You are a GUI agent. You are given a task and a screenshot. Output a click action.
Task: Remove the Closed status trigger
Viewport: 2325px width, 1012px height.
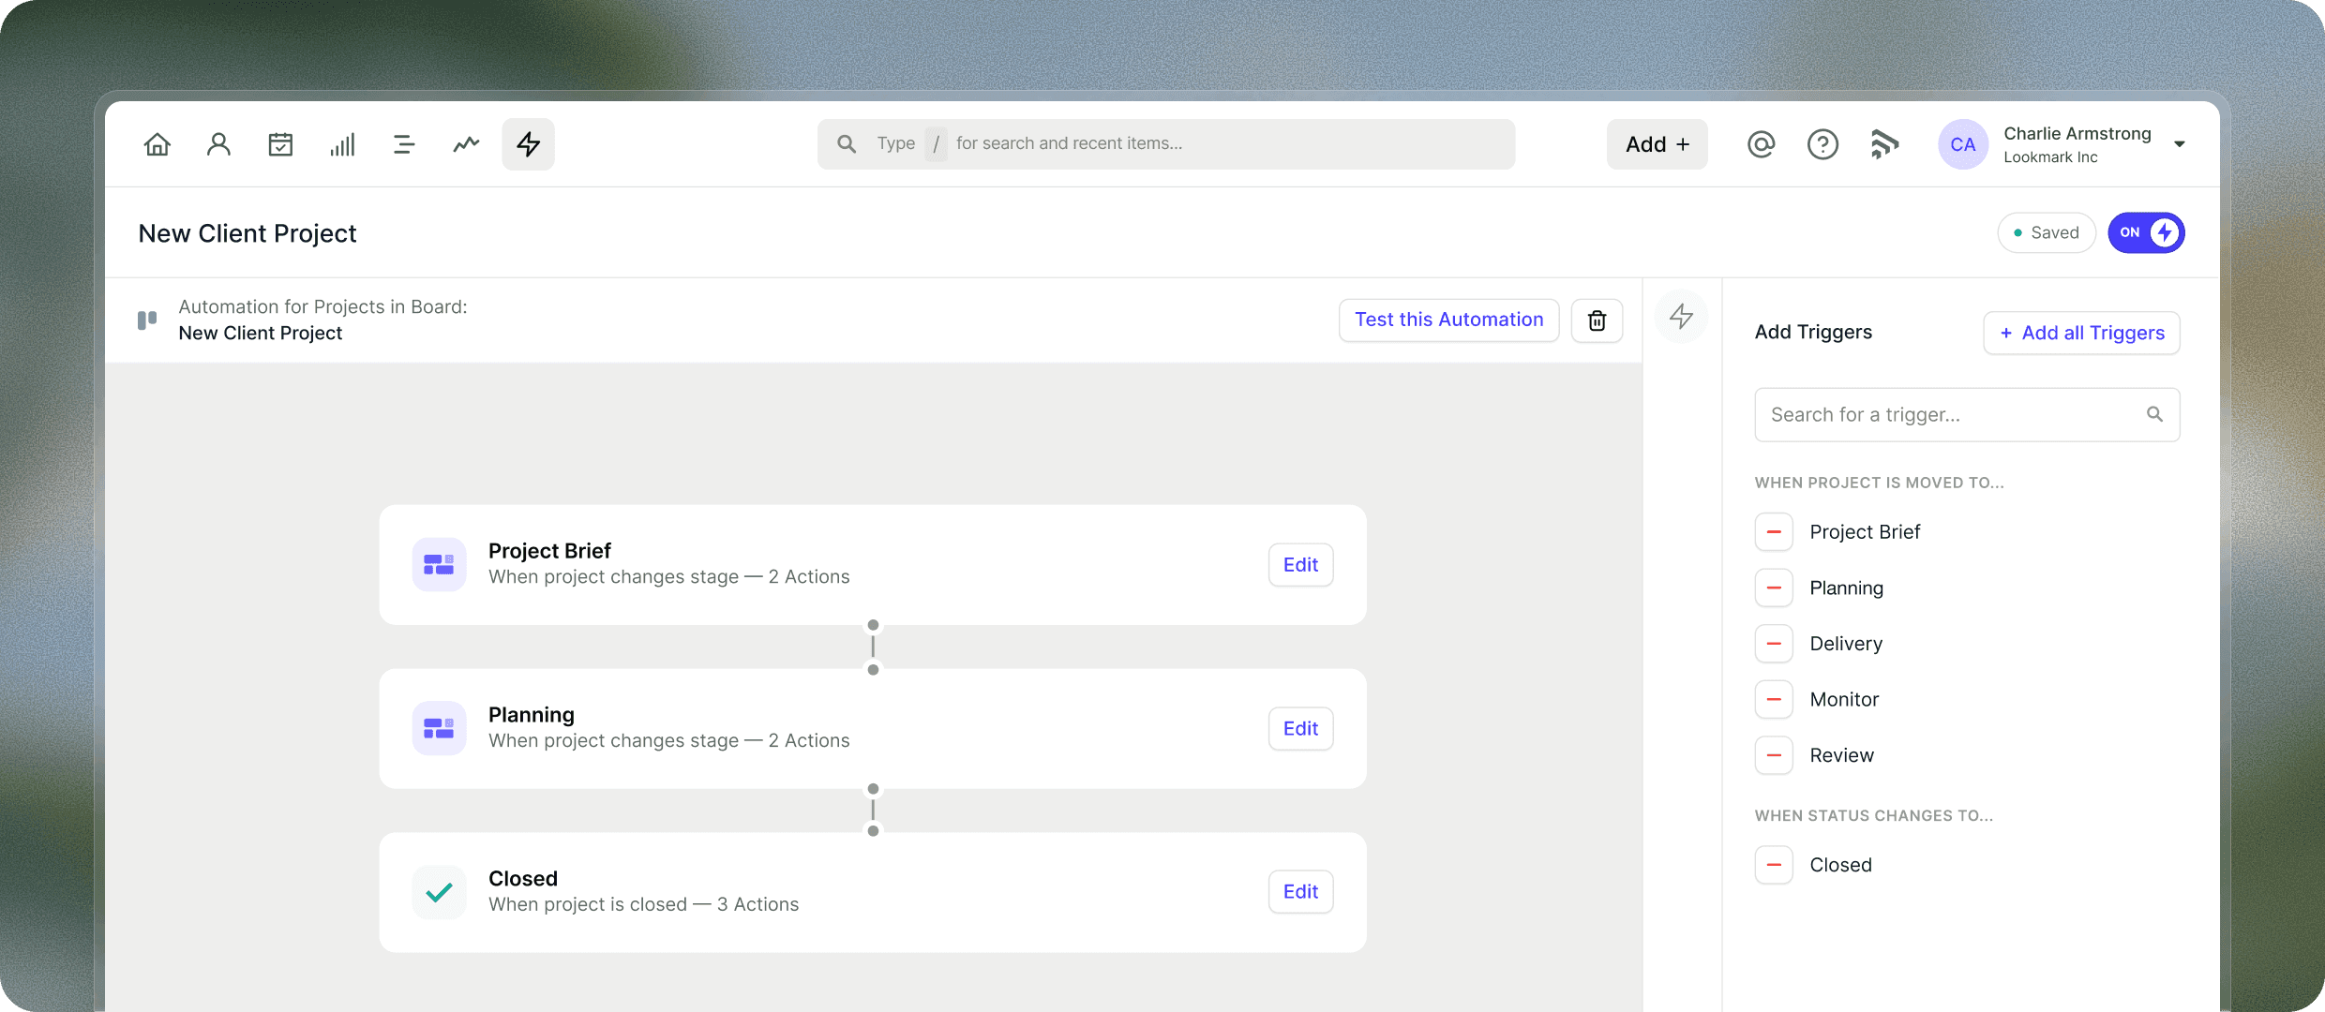click(1774, 865)
